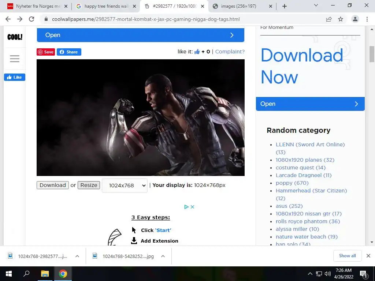This screenshot has width=375, height=281.
Task: Save image with Pinterest Save button
Action: tap(46, 52)
